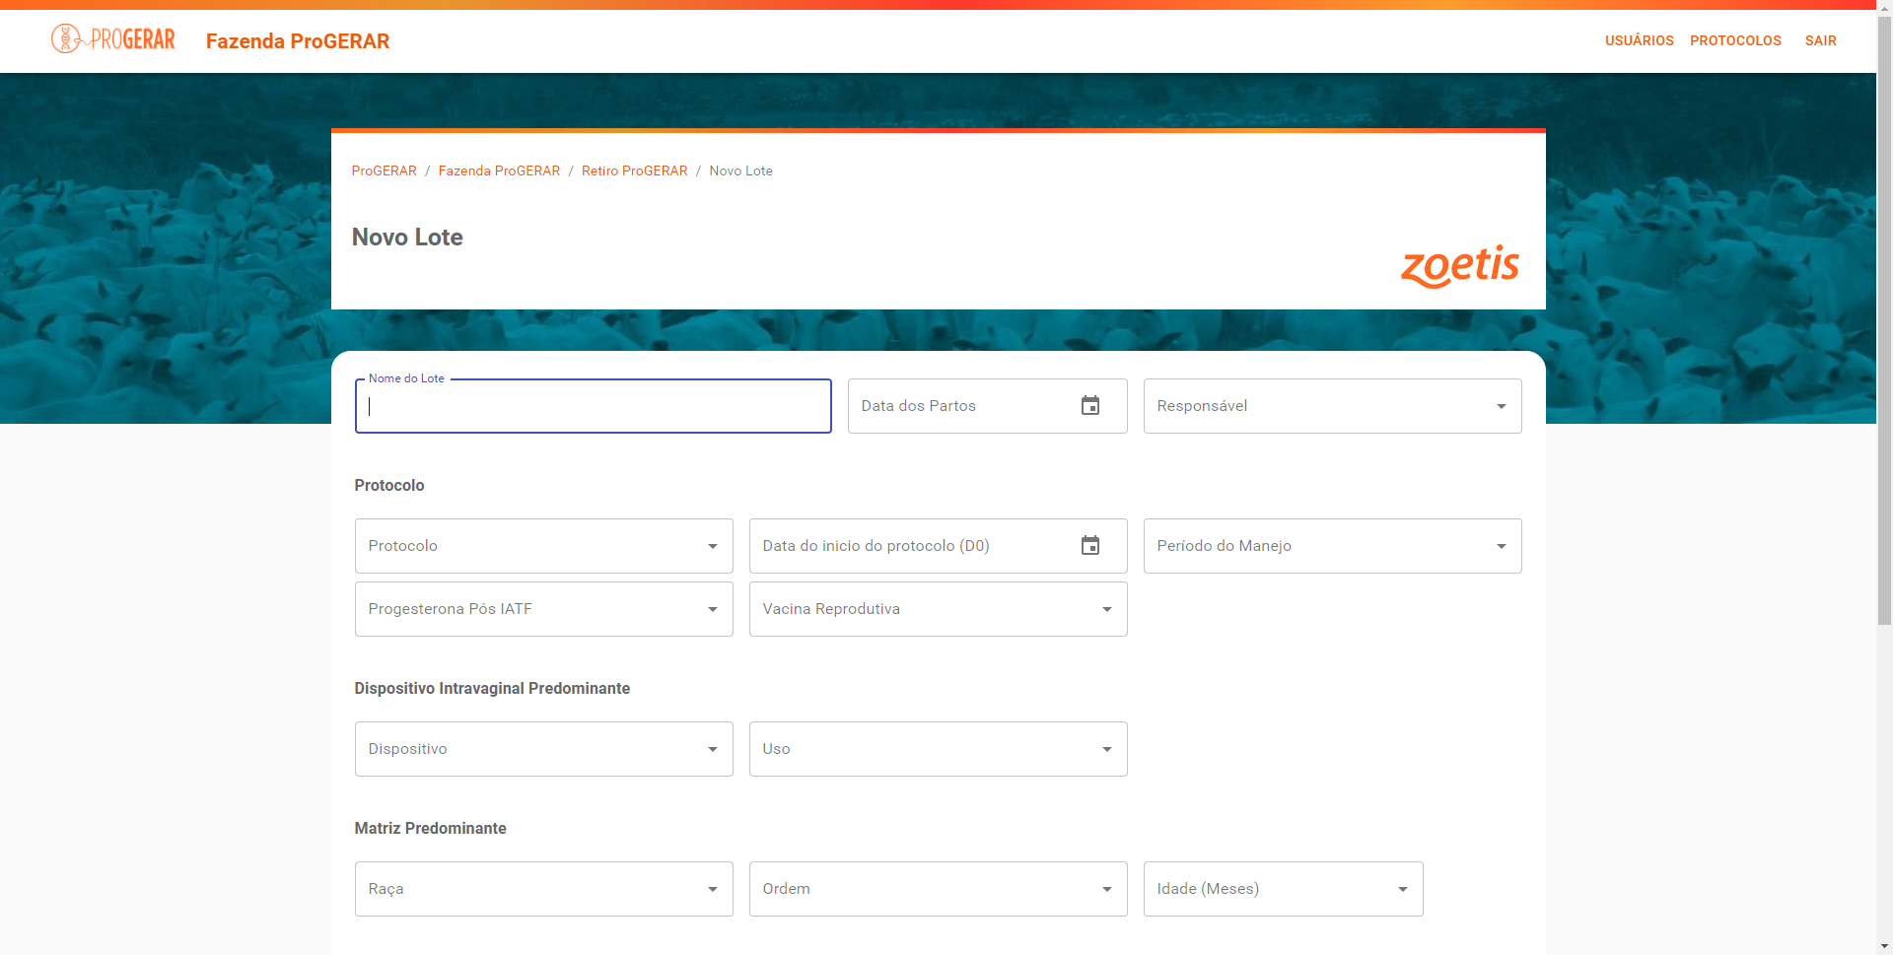The width and height of the screenshot is (1893, 955).
Task: Go to PROTOCOLOS in top navigation
Action: pyautogui.click(x=1735, y=40)
